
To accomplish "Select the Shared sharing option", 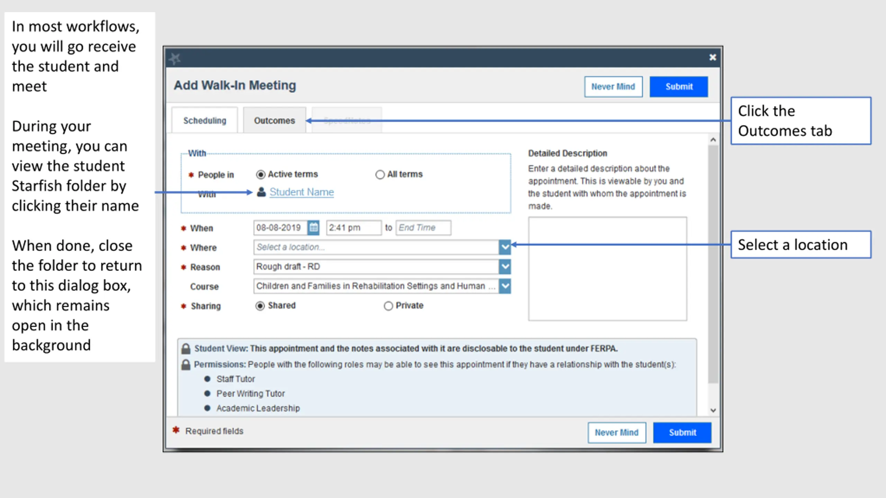I will [x=260, y=306].
